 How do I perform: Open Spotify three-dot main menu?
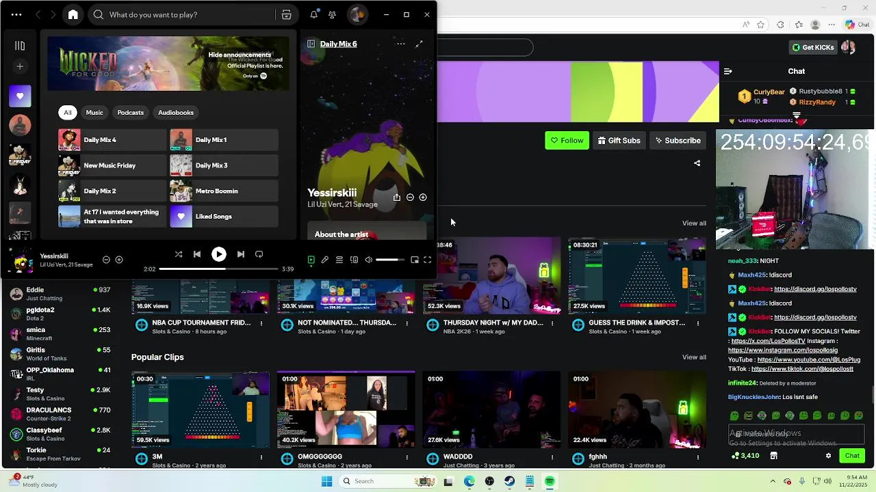tap(16, 14)
